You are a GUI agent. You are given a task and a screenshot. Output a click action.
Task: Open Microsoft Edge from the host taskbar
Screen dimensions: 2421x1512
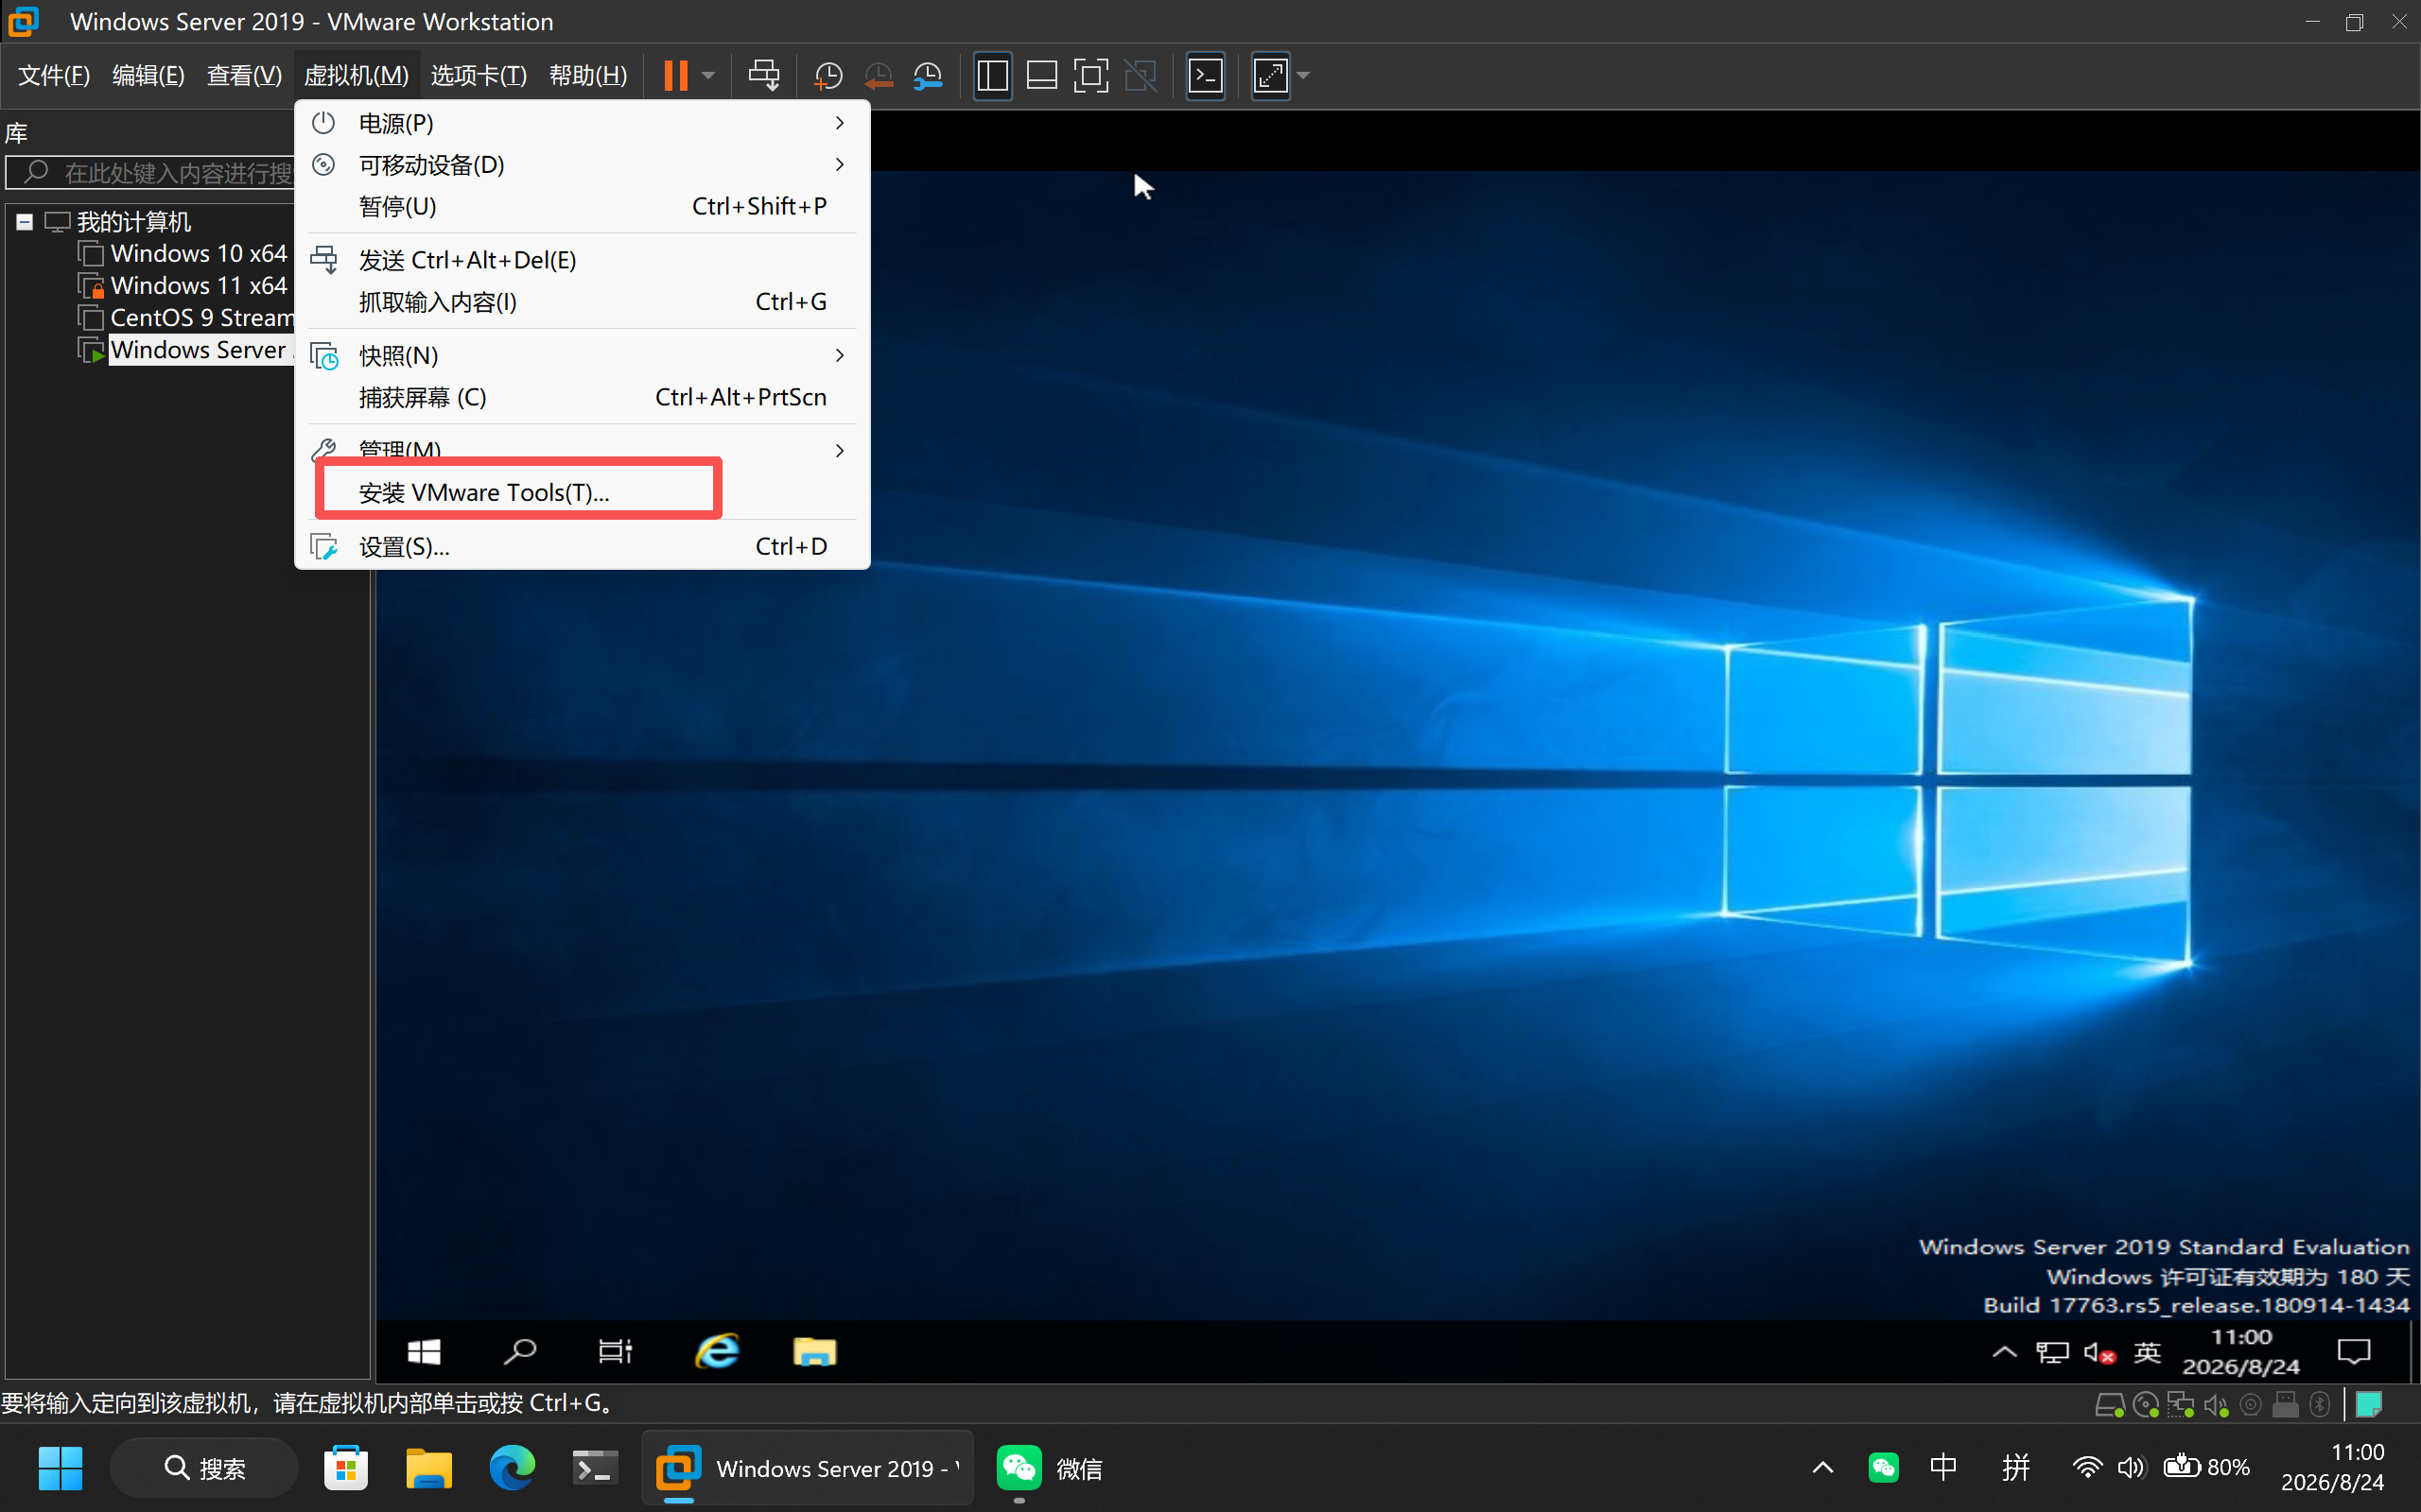[512, 1468]
